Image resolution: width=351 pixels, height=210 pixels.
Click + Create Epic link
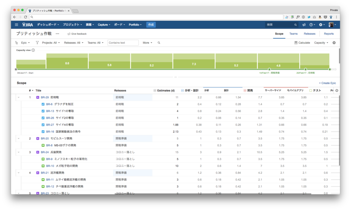pyautogui.click(x=327, y=83)
